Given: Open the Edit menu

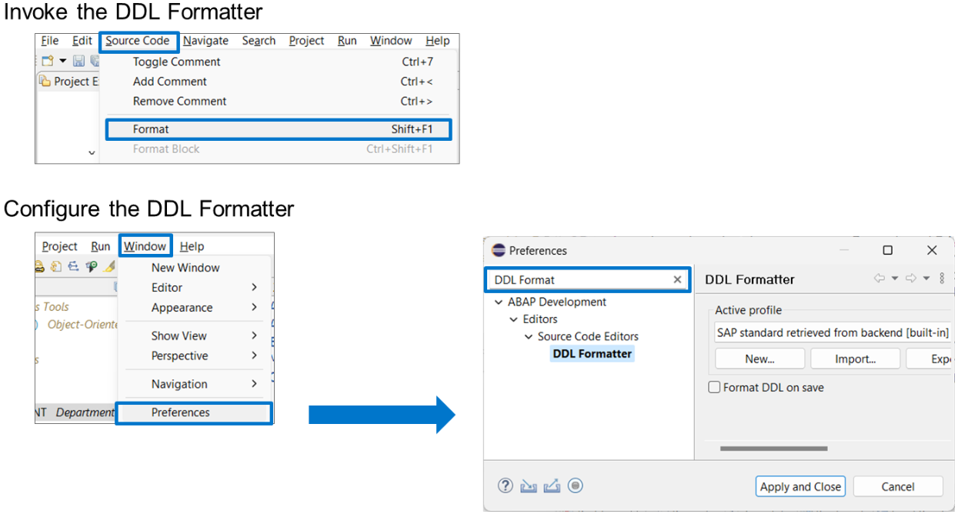Looking at the screenshot, I should 82,41.
